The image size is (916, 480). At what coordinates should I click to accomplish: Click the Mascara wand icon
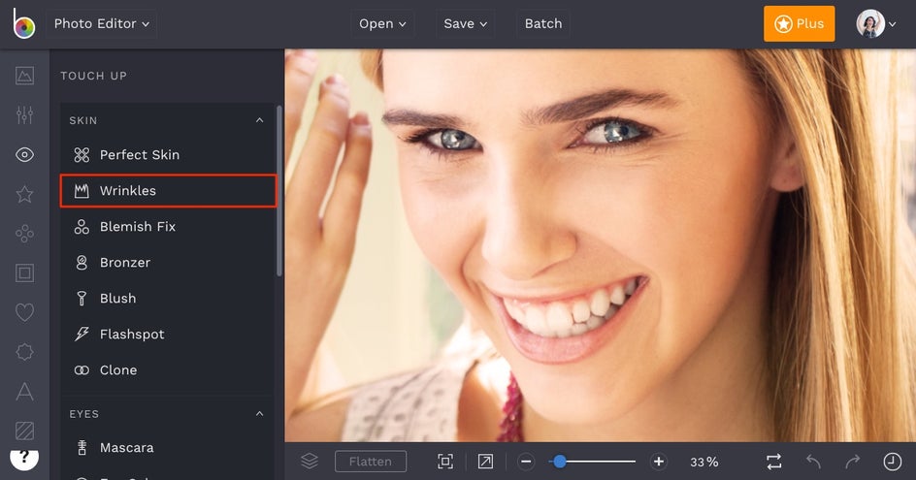tap(82, 448)
